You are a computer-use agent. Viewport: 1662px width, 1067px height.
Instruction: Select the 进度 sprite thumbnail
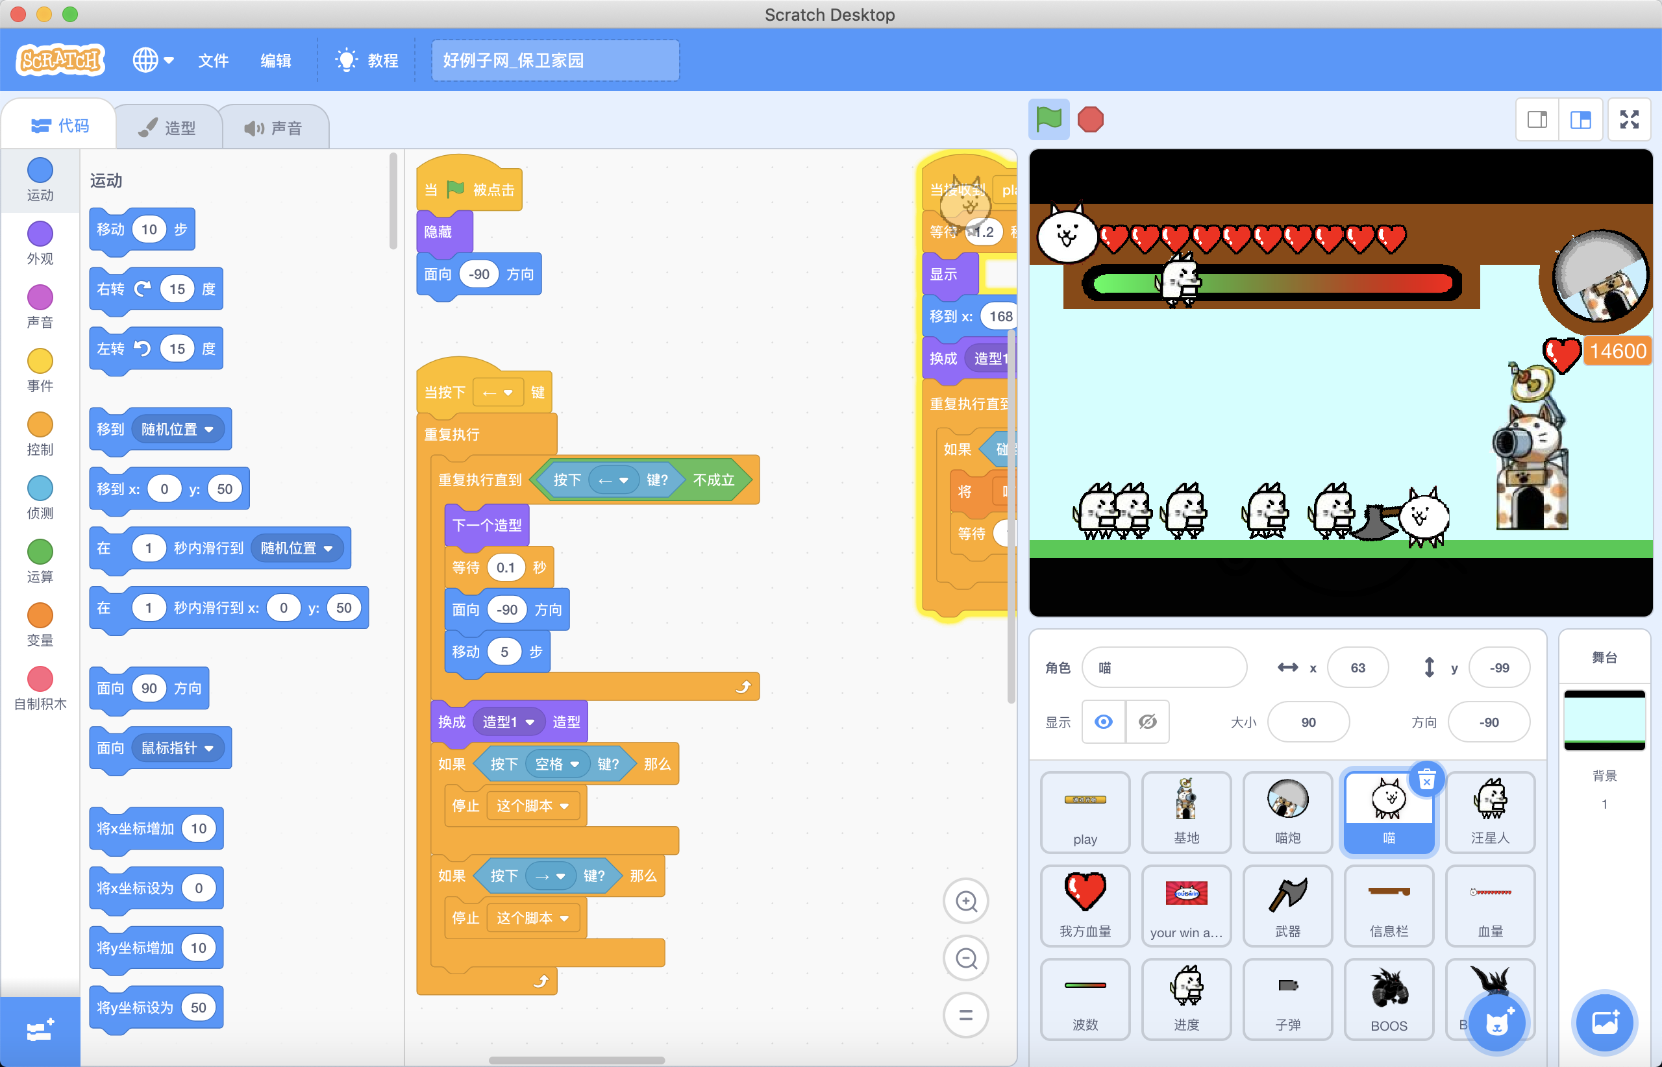(1186, 999)
